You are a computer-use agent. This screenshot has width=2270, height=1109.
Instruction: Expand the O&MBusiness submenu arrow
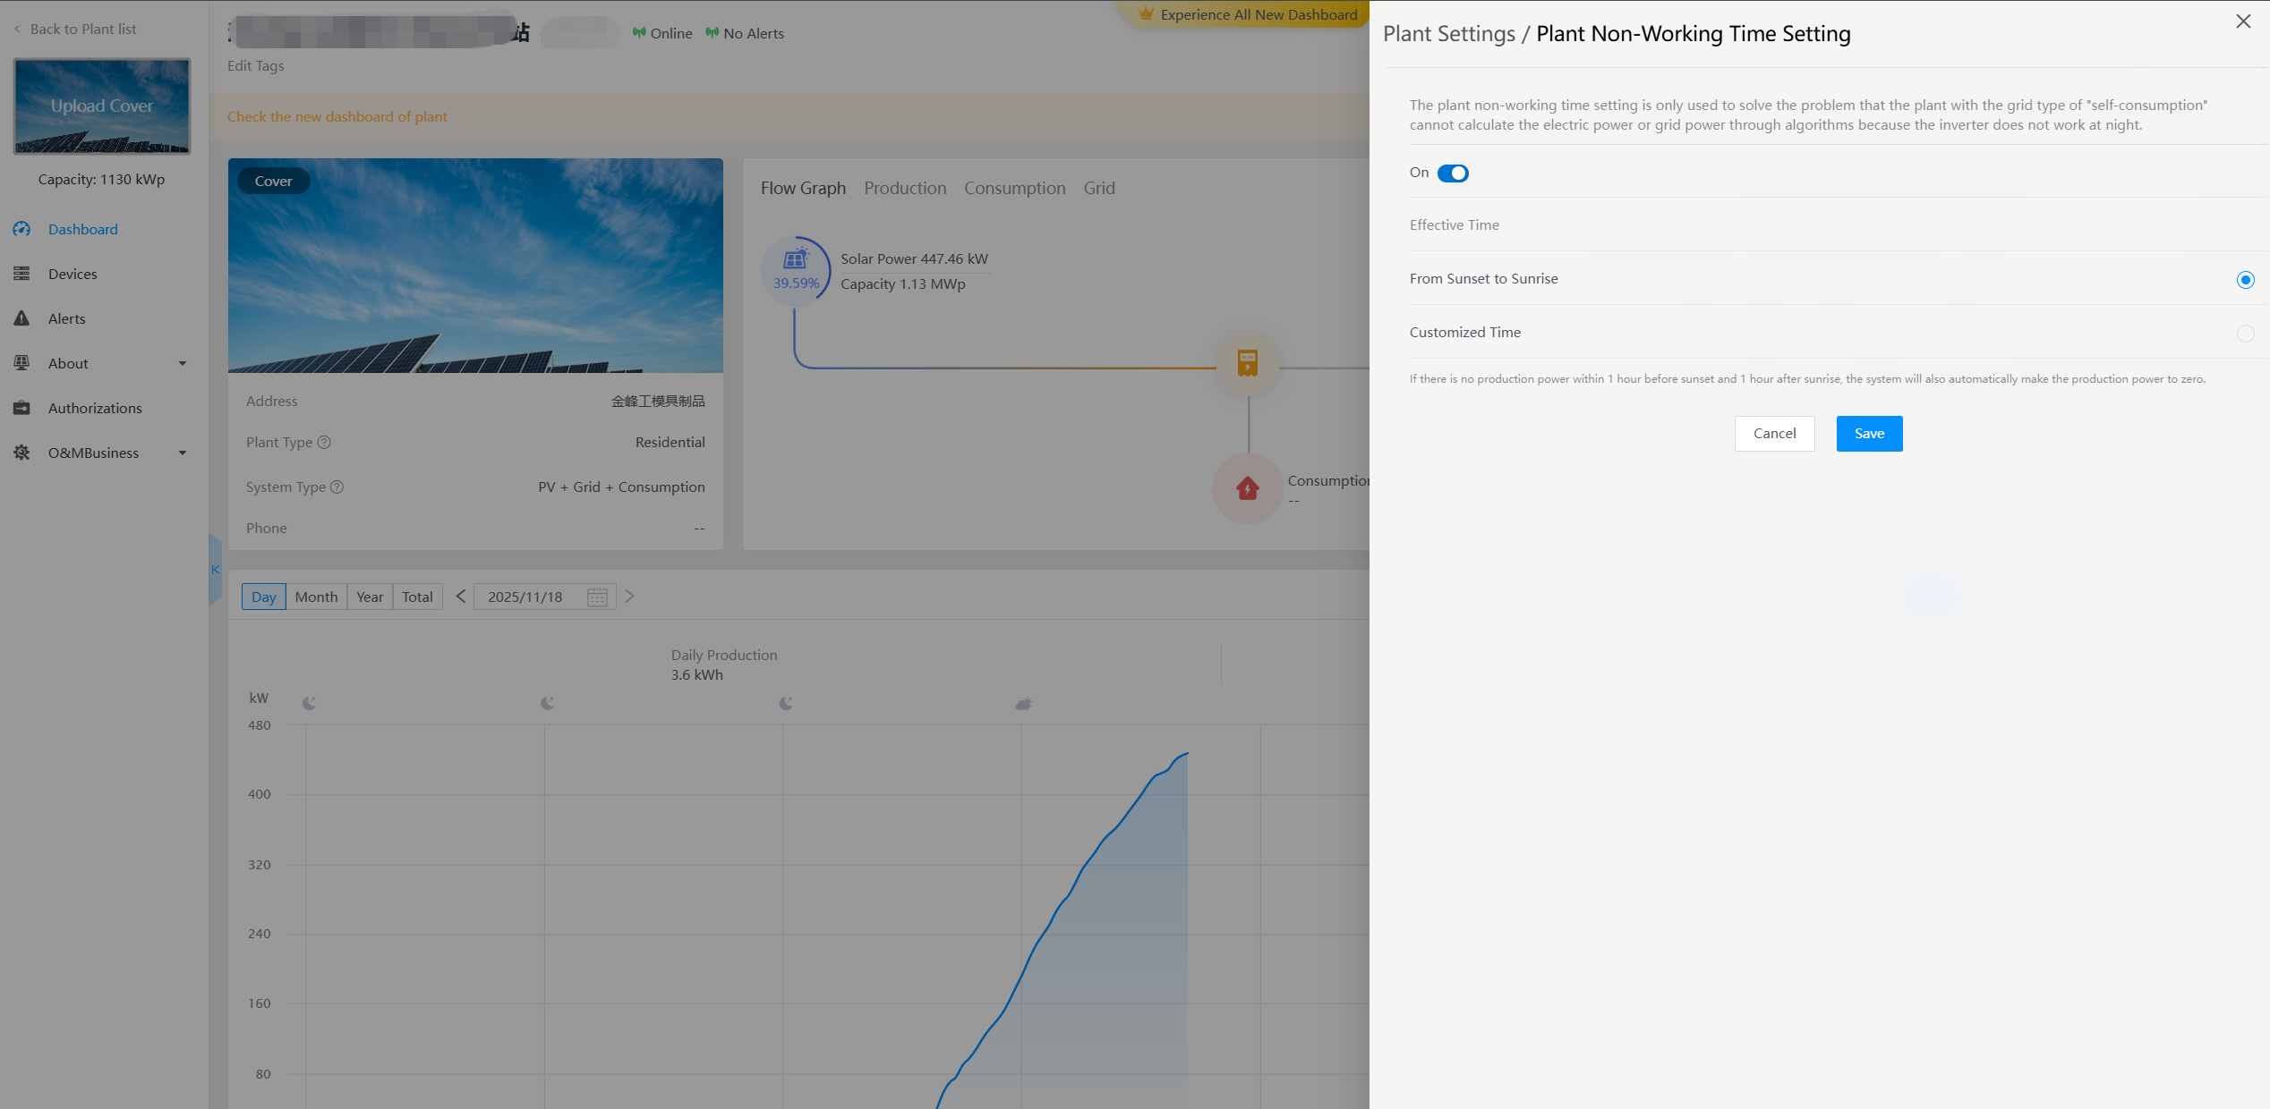183,453
